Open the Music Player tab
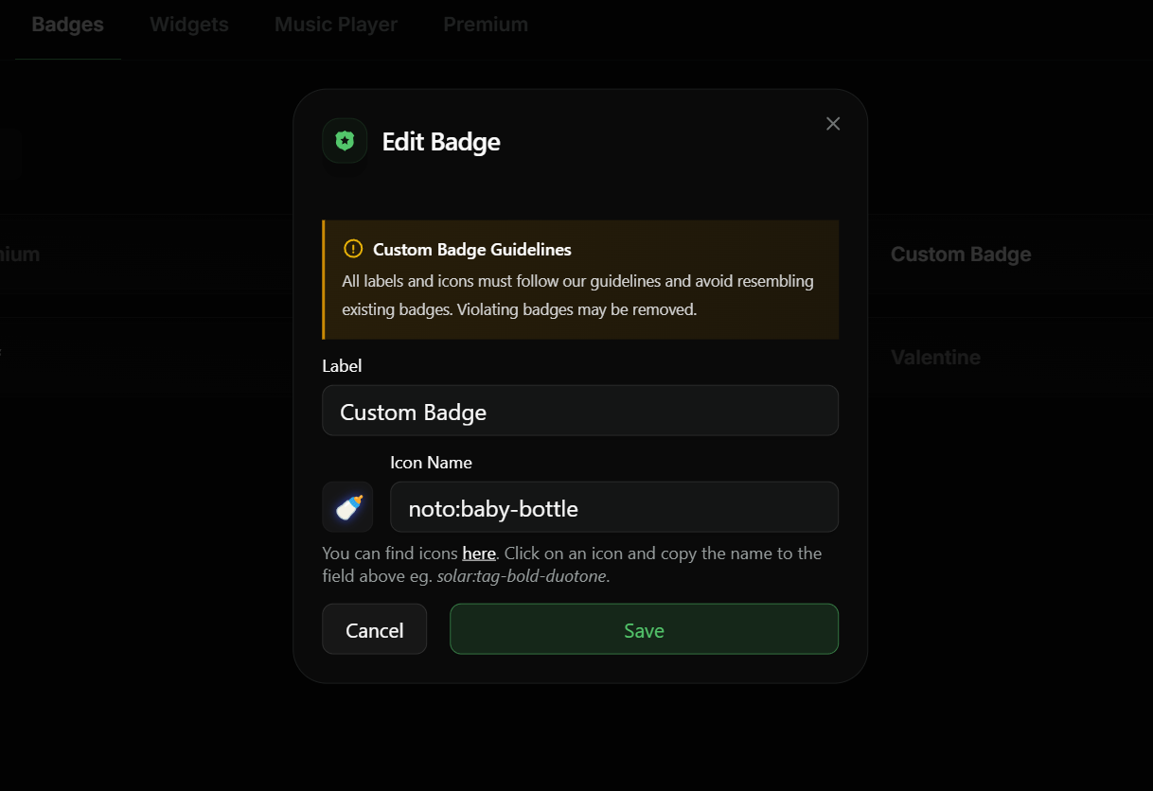This screenshot has height=791, width=1153. 336,25
